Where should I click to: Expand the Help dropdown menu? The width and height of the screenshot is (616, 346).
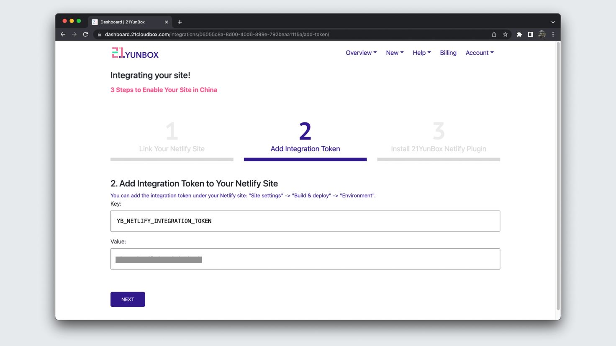tap(421, 53)
